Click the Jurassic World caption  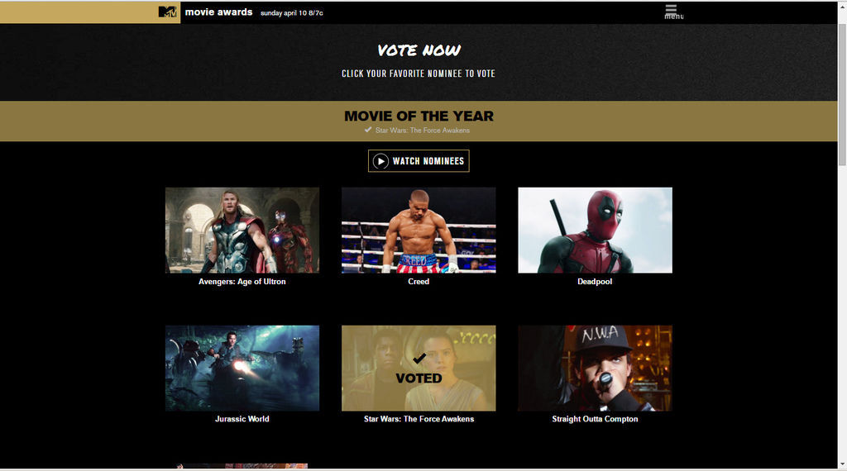(x=242, y=419)
